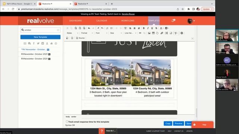239x134 pixels.
Task: Click the round help icon in editor toolbar
Action: 182,33
